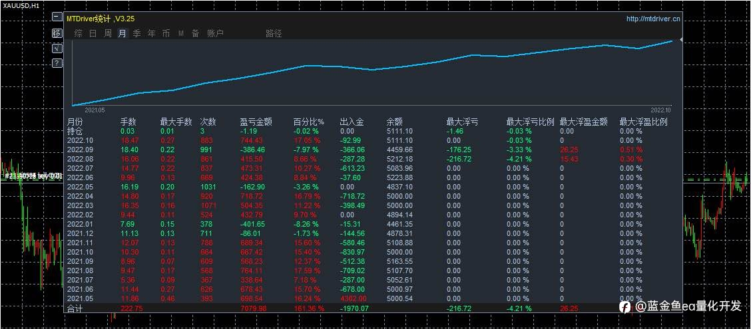Switch to the 综 summary tab
751x329 pixels.
tap(78, 33)
